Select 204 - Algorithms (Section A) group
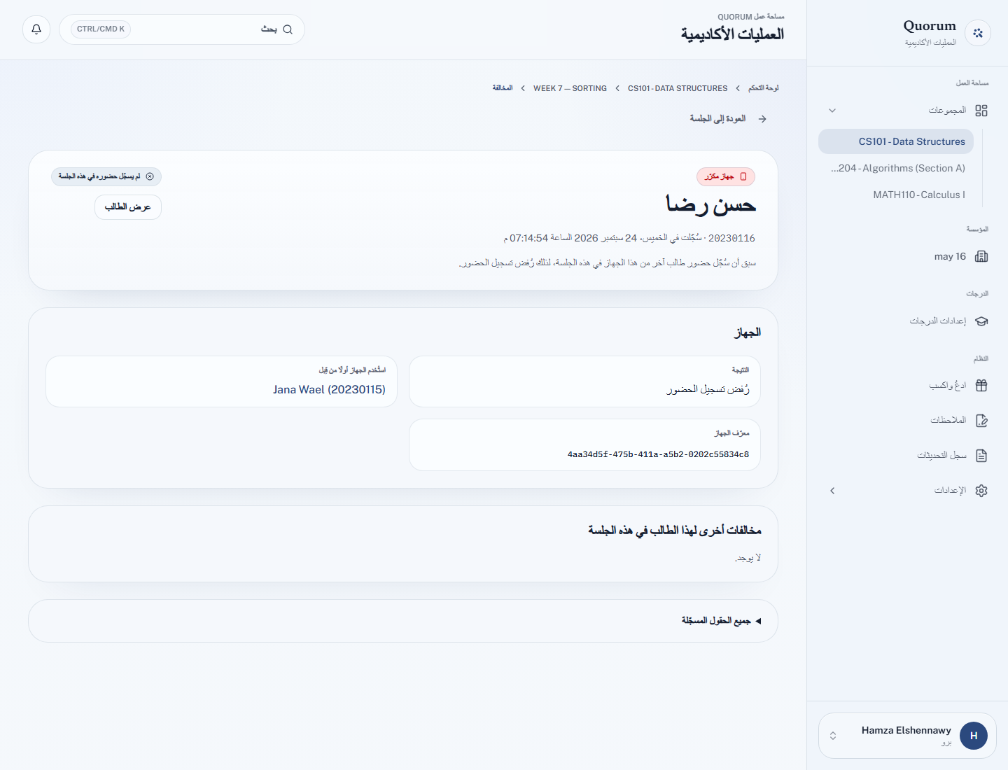This screenshot has width=1008, height=770. [x=896, y=168]
